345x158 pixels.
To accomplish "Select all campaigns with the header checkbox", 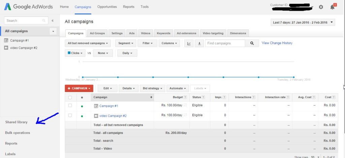I will tap(70, 97).
